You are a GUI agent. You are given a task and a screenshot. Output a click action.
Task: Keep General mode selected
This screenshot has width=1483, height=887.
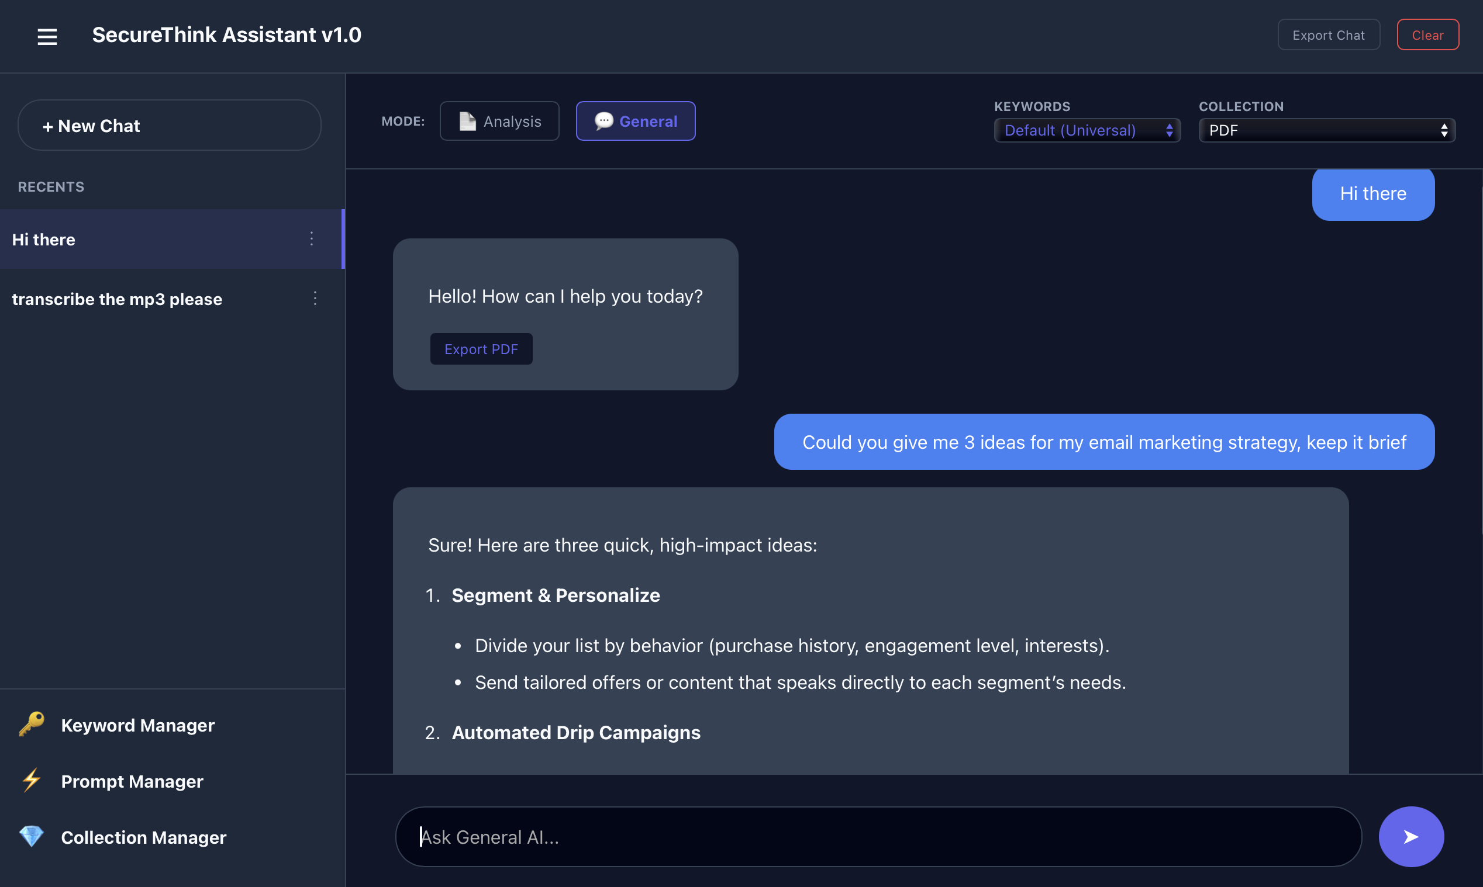click(x=635, y=121)
